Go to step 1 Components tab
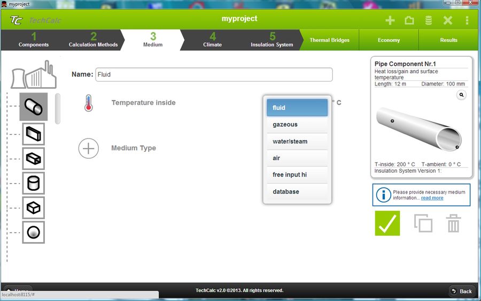This screenshot has height=301, width=481. (x=34, y=40)
